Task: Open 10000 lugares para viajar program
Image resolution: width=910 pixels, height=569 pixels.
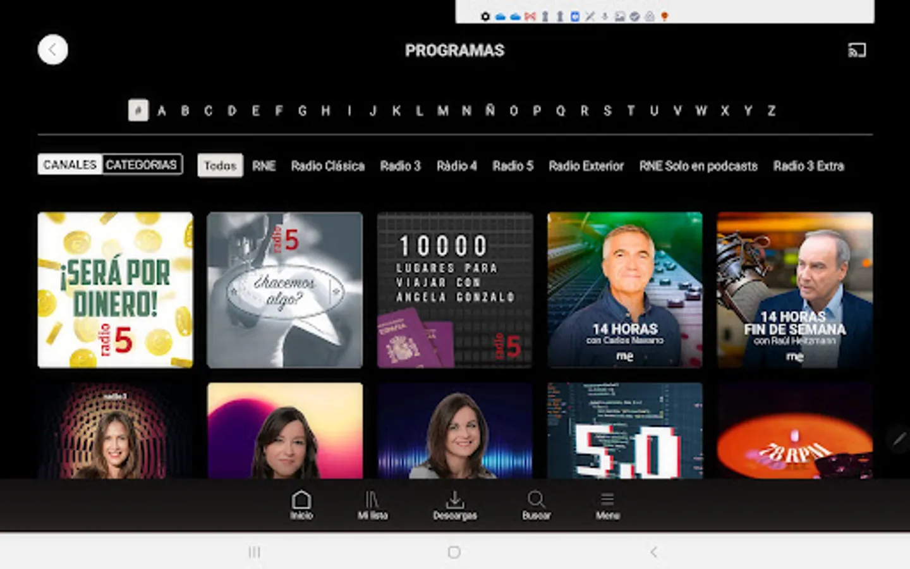Action: point(455,290)
